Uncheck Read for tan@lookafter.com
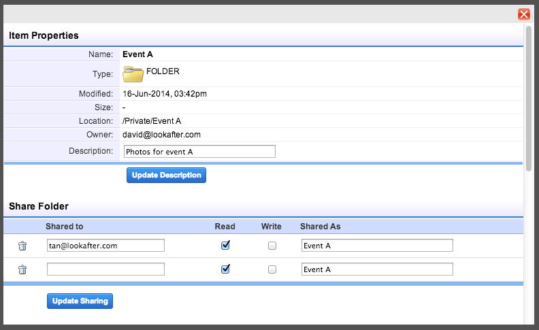539x330 pixels. (225, 246)
